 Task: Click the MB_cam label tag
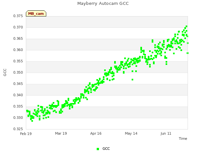(36, 14)
